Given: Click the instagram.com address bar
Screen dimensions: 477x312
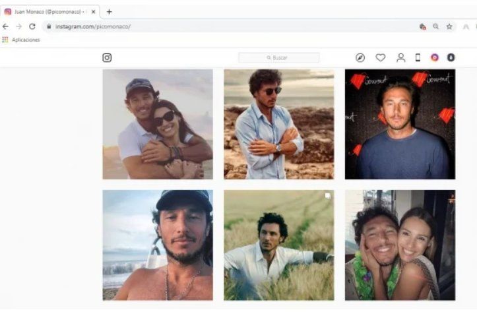Looking at the screenshot, I should (198, 26).
